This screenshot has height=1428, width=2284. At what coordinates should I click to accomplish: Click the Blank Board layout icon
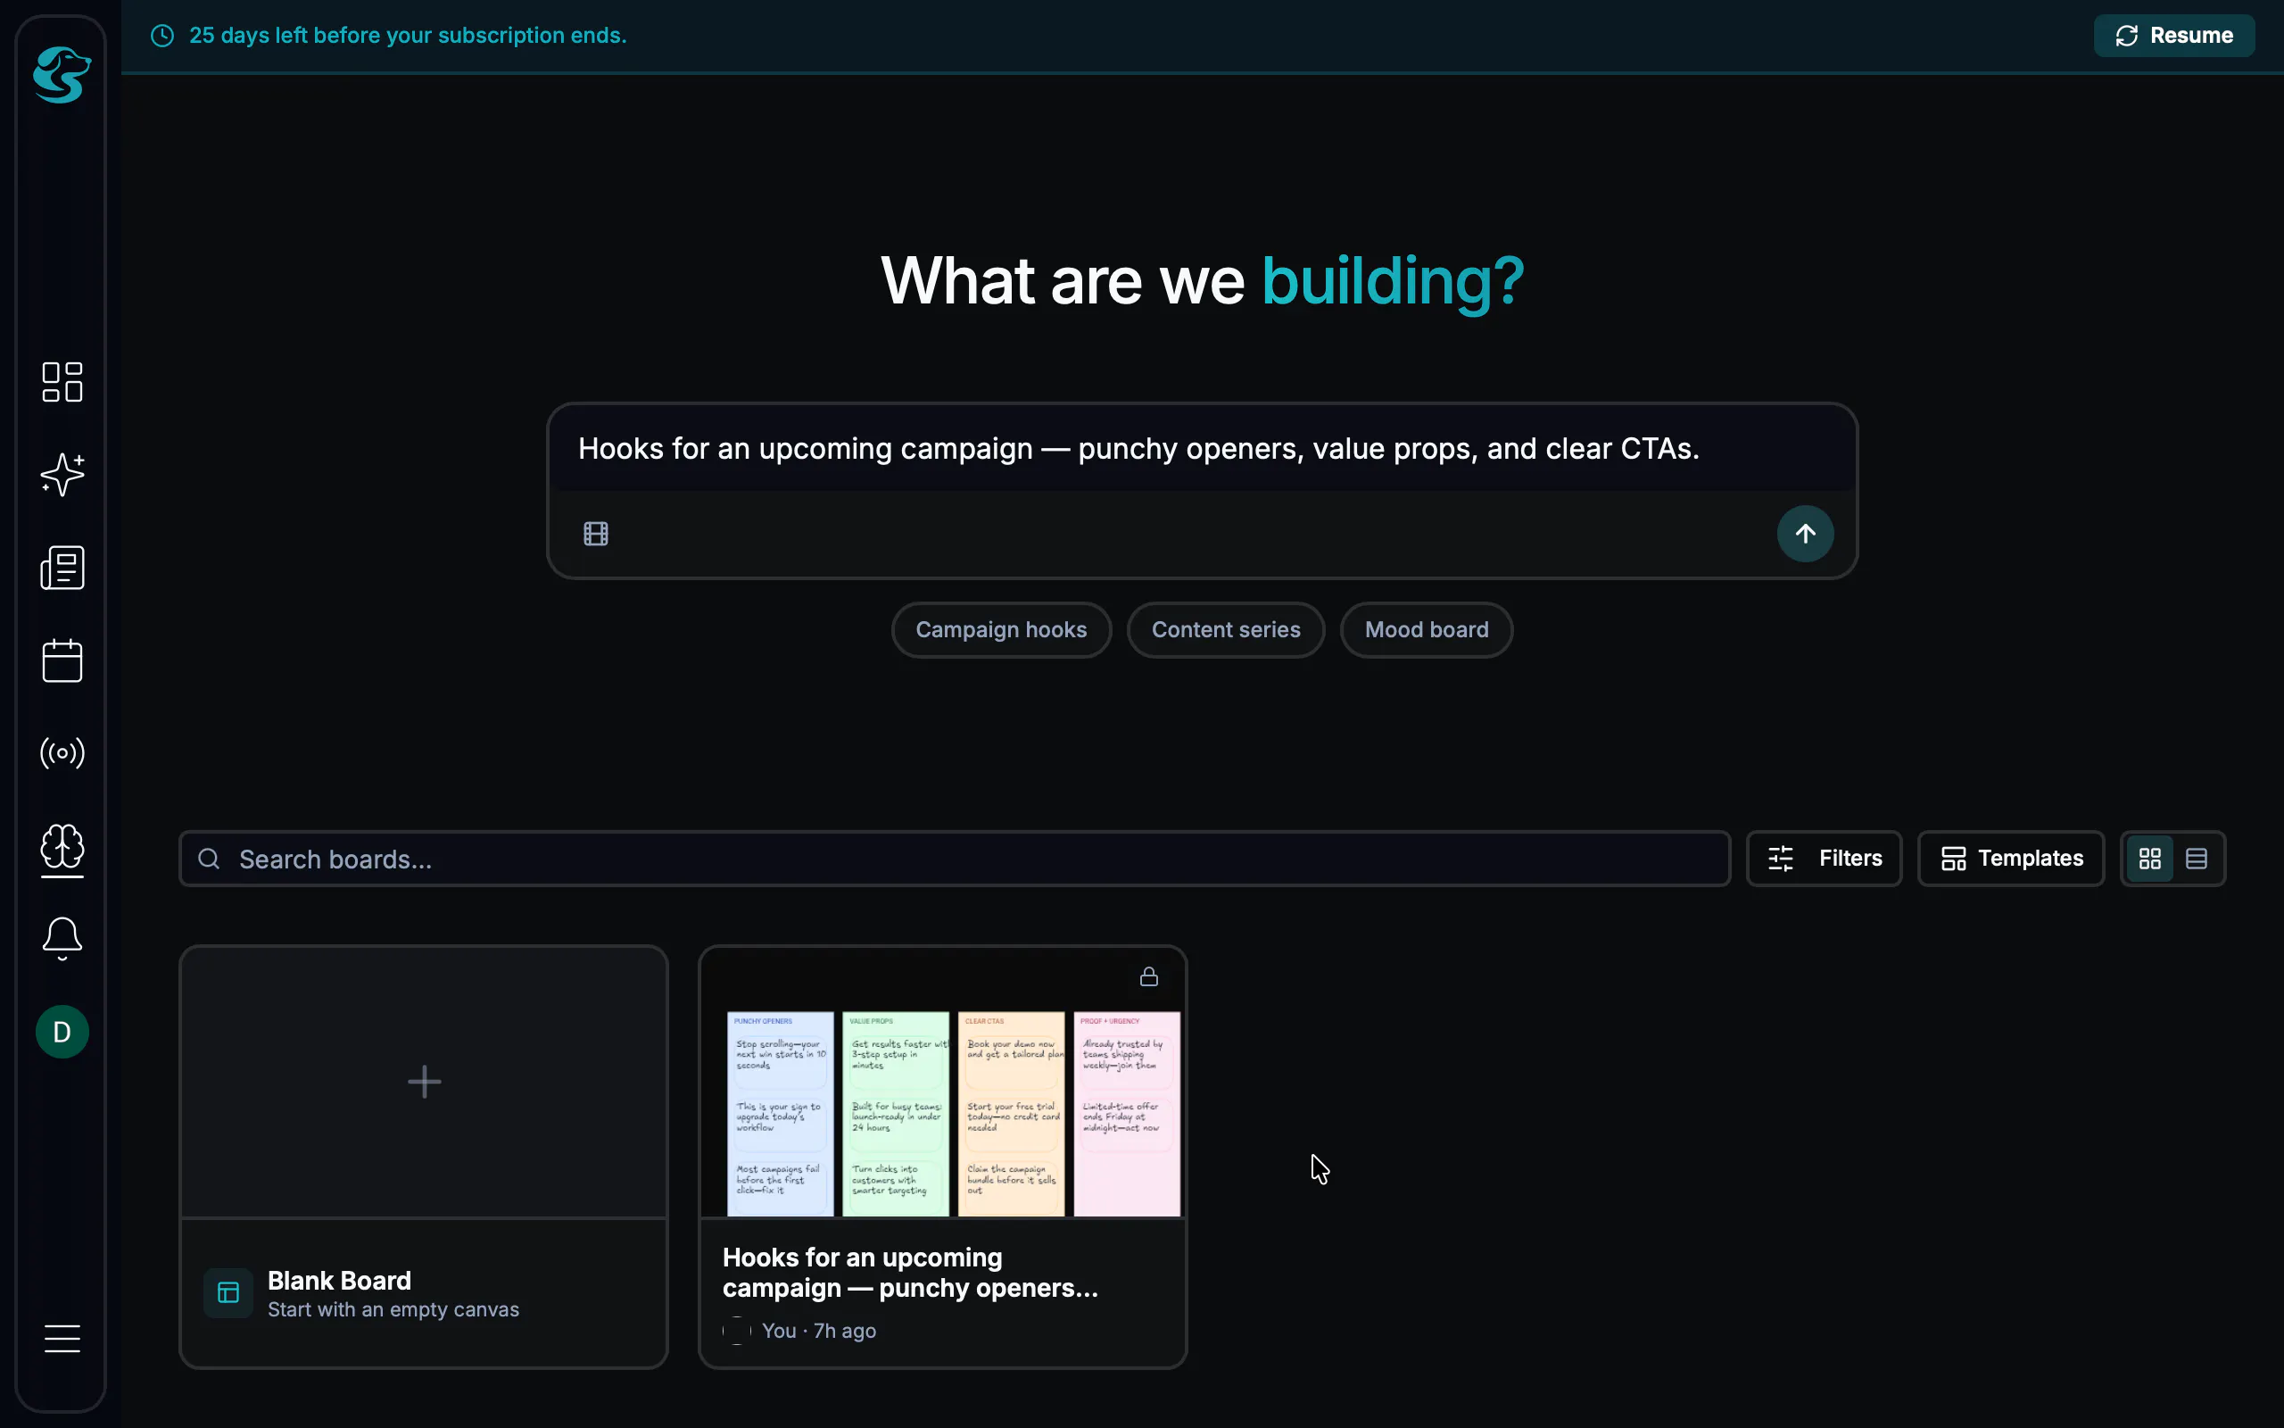click(x=228, y=1293)
